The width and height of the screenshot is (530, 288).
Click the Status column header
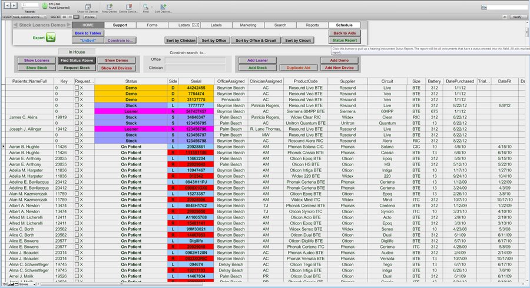(x=131, y=81)
